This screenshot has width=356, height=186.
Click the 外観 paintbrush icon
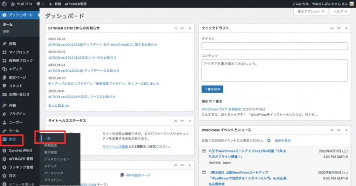4,106
